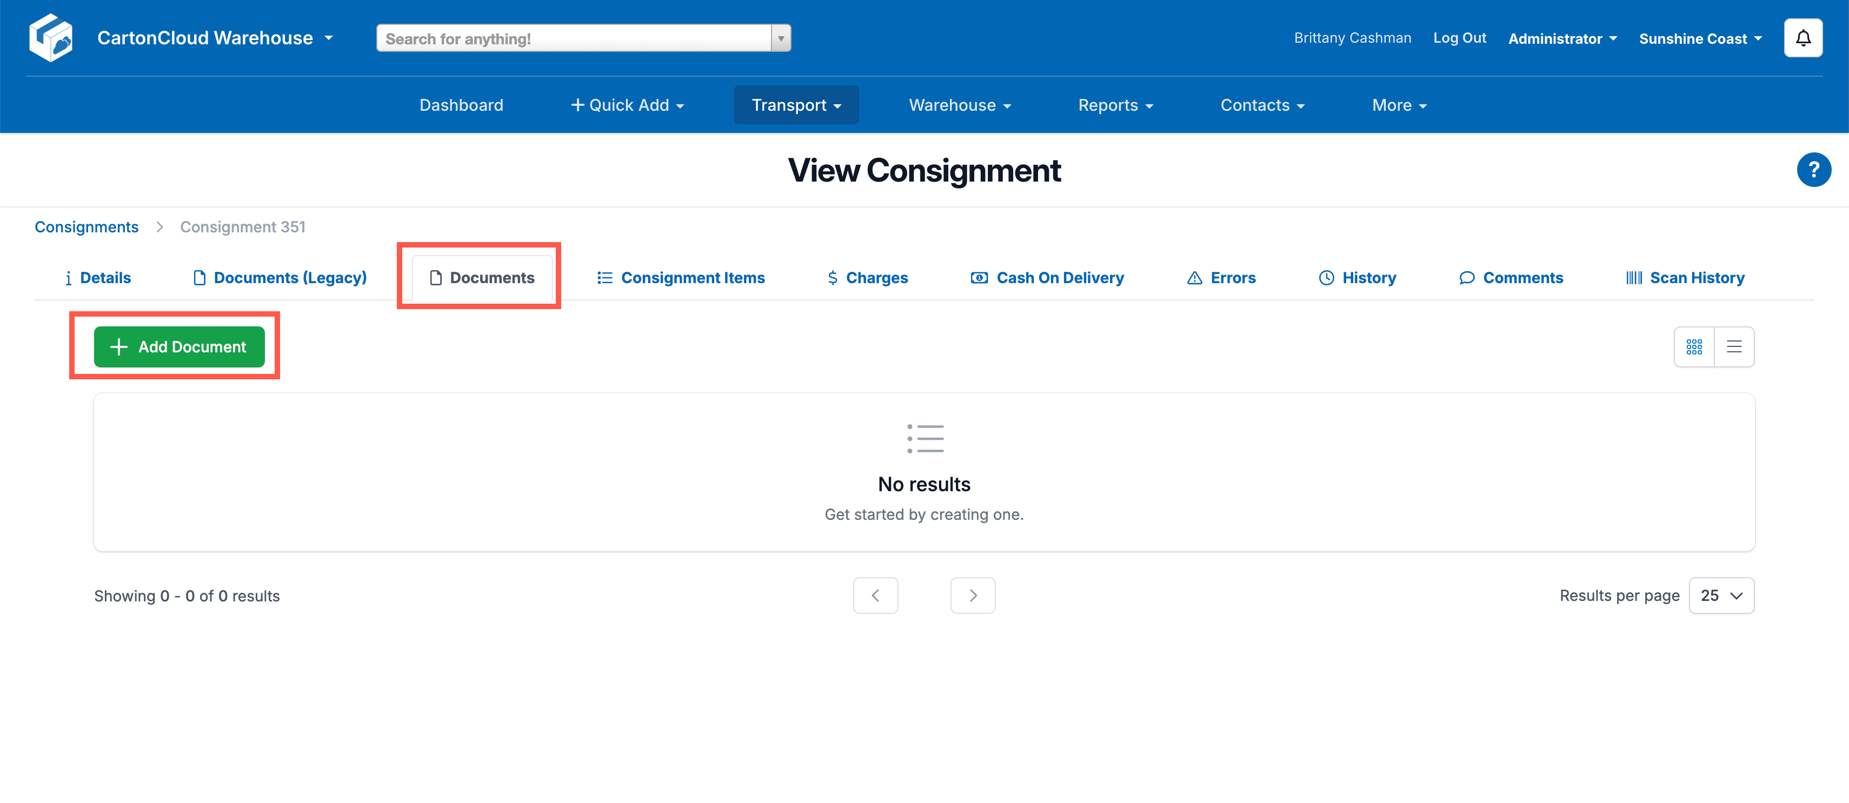Viewport: 1849px width, 803px height.
Task: Switch to grid view layout
Action: pos(1694,346)
